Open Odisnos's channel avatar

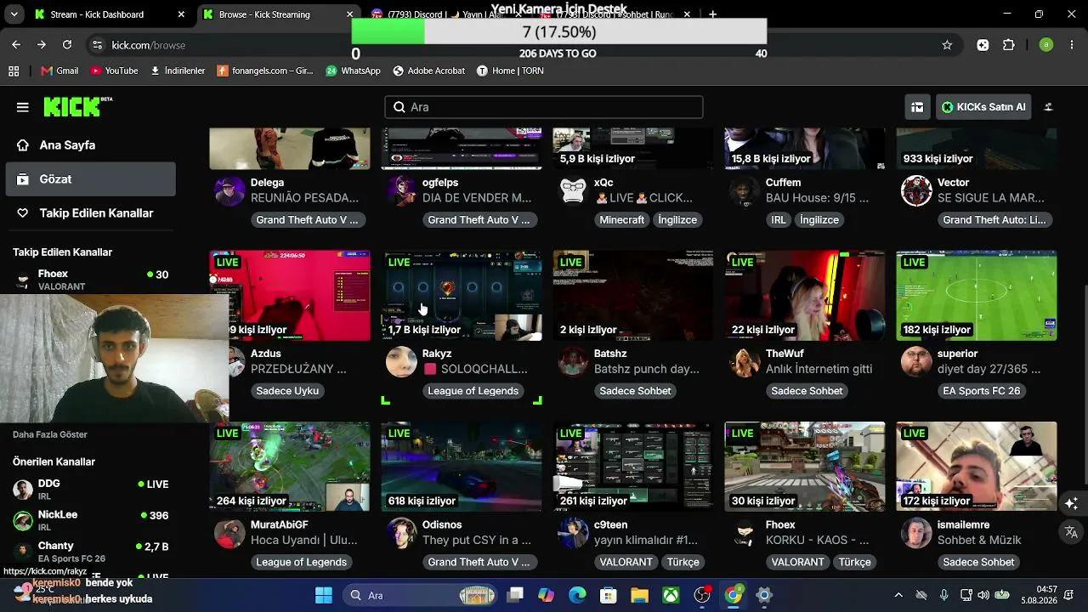point(401,533)
